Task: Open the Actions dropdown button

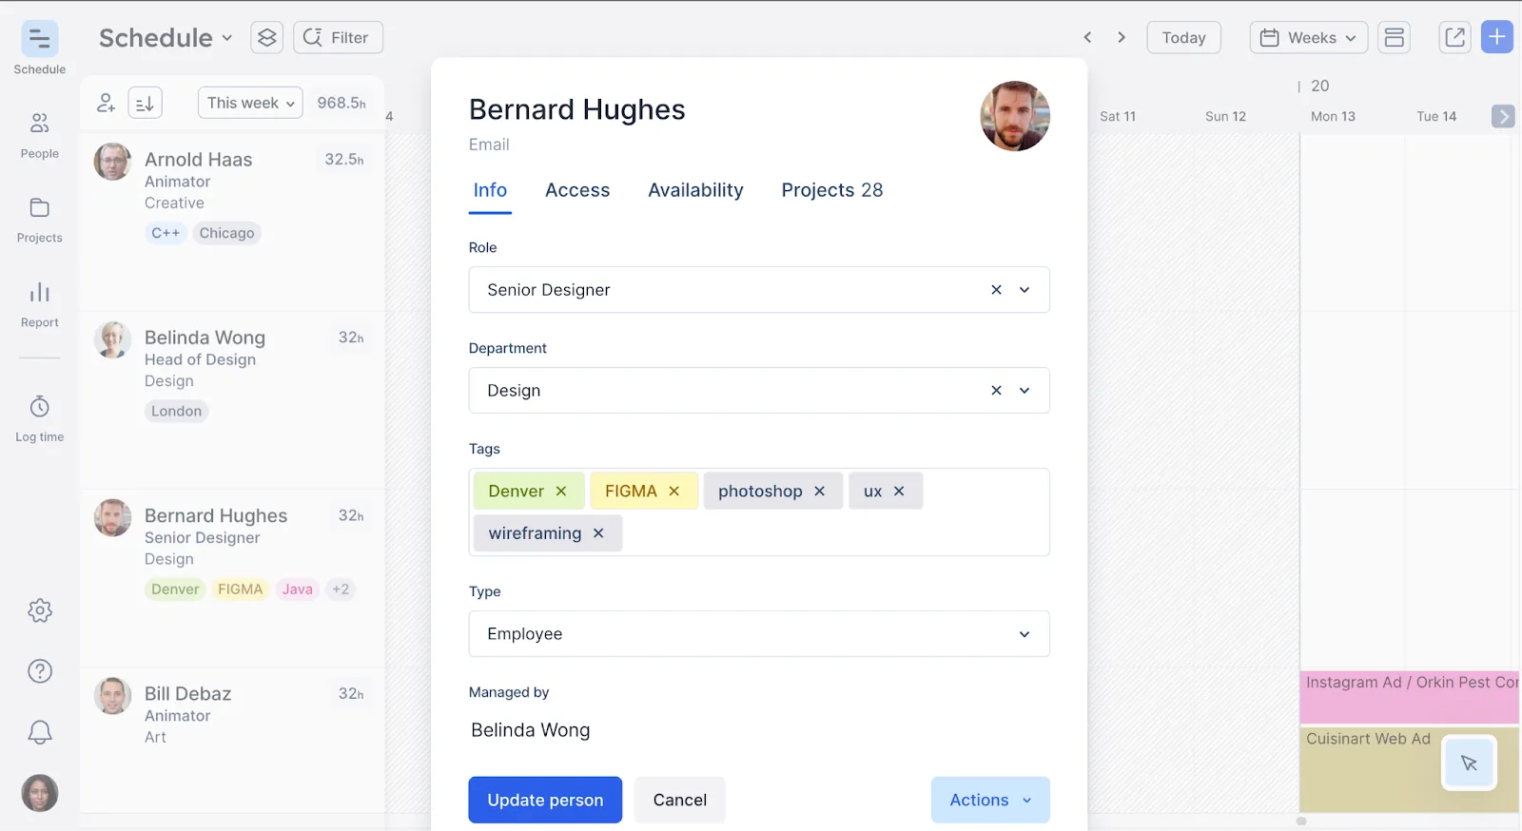Action: (990, 800)
